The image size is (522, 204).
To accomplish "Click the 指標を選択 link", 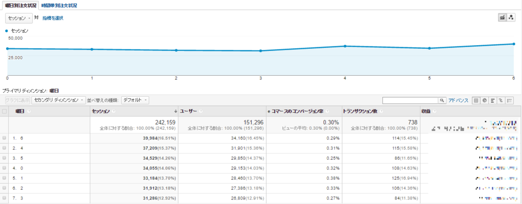I will point(53,18).
